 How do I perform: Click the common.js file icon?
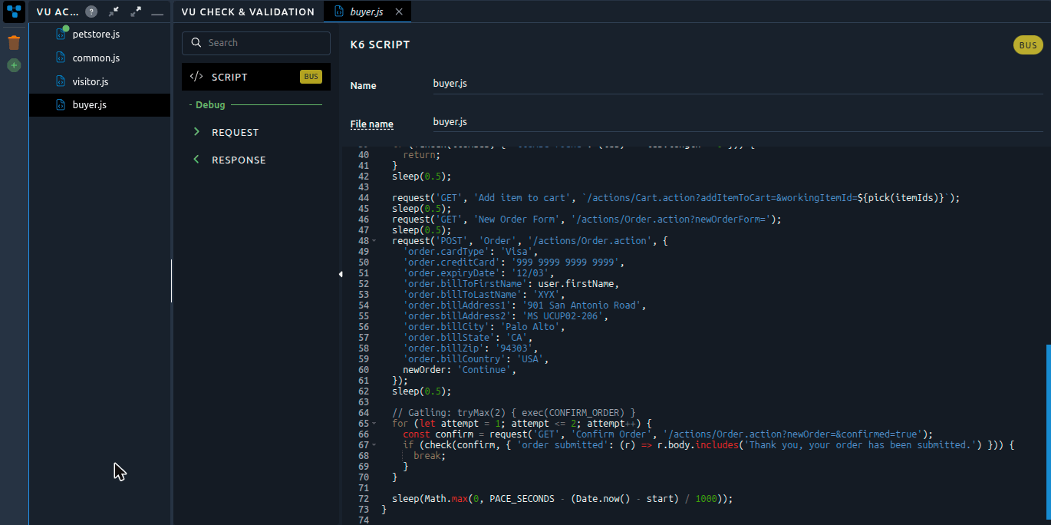[x=62, y=58]
